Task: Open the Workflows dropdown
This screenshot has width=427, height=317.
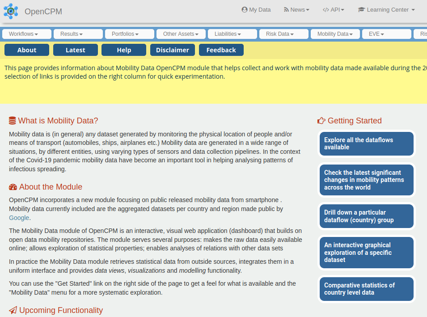Action: pyautogui.click(x=26, y=34)
